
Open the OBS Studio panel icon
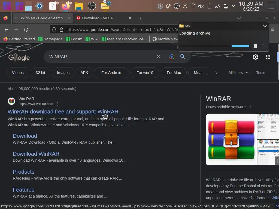[x=92, y=6]
